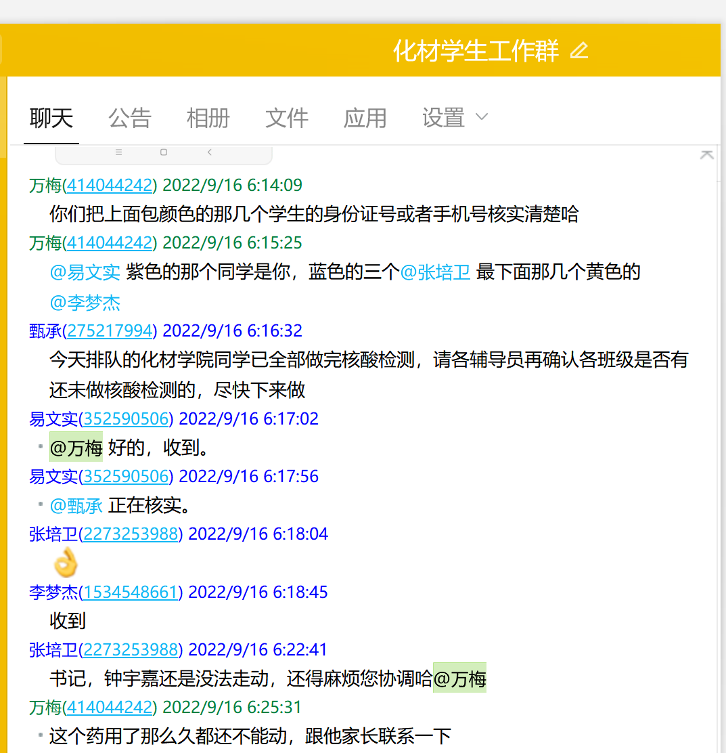Click the OK hand emoji from 张培卫

point(66,563)
